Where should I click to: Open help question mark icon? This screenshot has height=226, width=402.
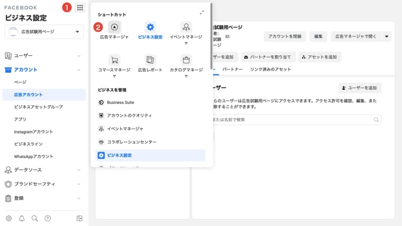(48, 218)
